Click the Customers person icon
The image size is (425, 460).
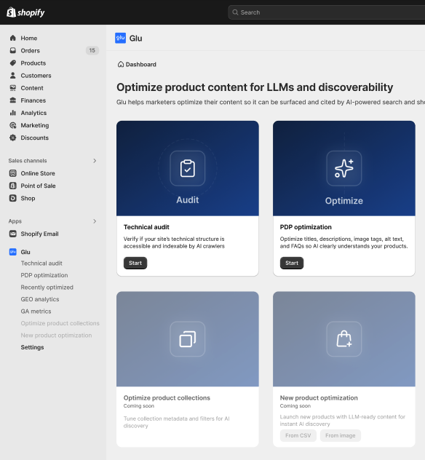click(12, 76)
